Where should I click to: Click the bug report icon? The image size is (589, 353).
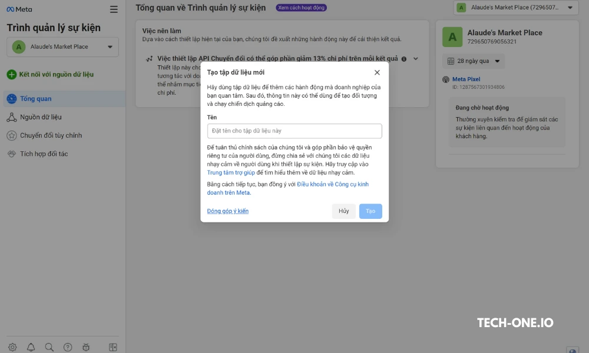[x=86, y=347]
